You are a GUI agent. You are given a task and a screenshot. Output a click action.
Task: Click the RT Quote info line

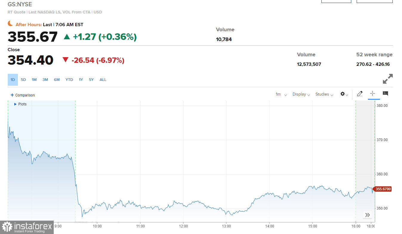point(55,12)
